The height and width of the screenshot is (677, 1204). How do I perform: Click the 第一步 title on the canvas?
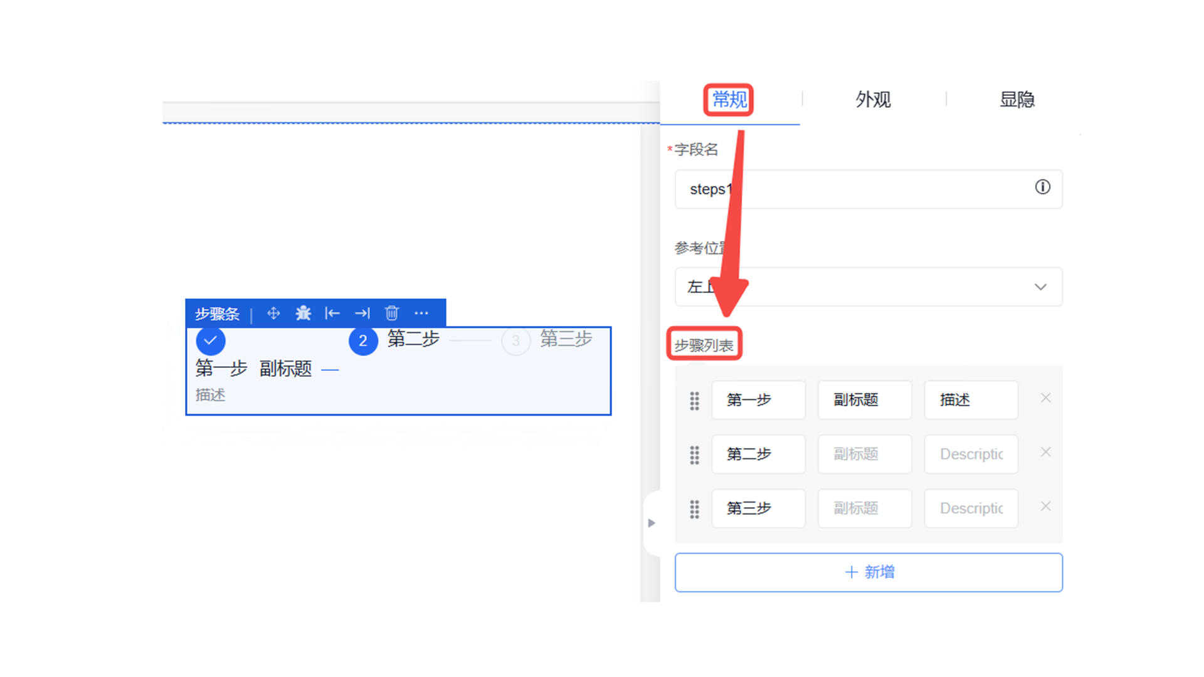coord(221,369)
